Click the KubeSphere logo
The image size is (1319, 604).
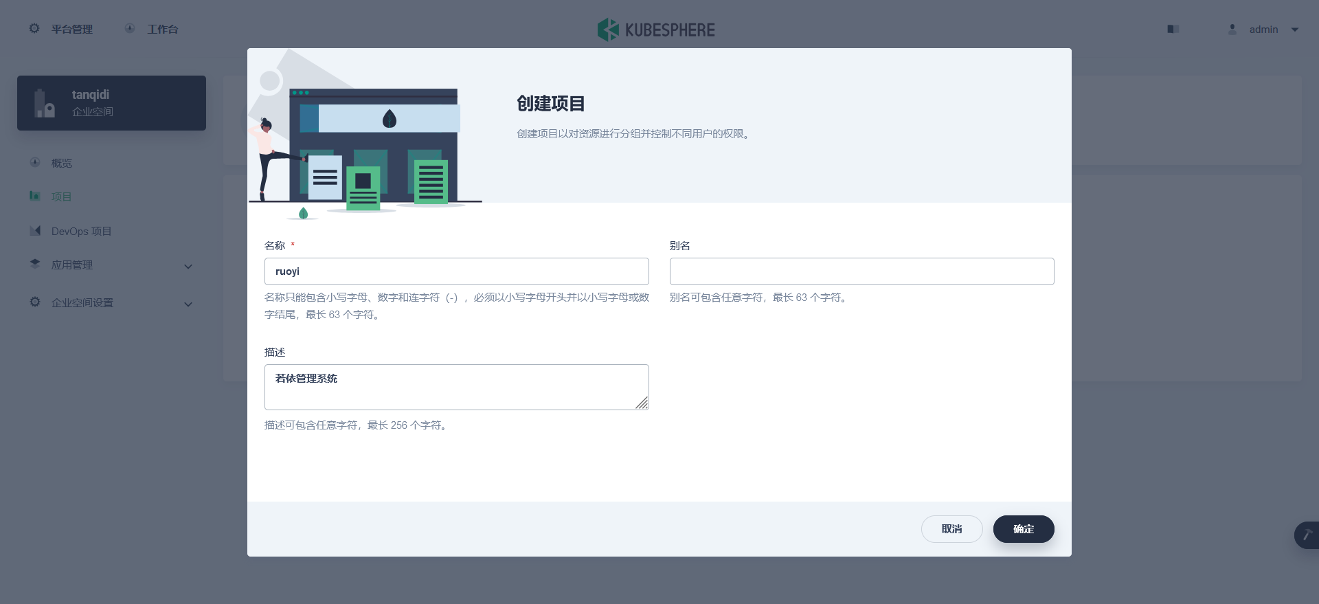[x=656, y=30]
